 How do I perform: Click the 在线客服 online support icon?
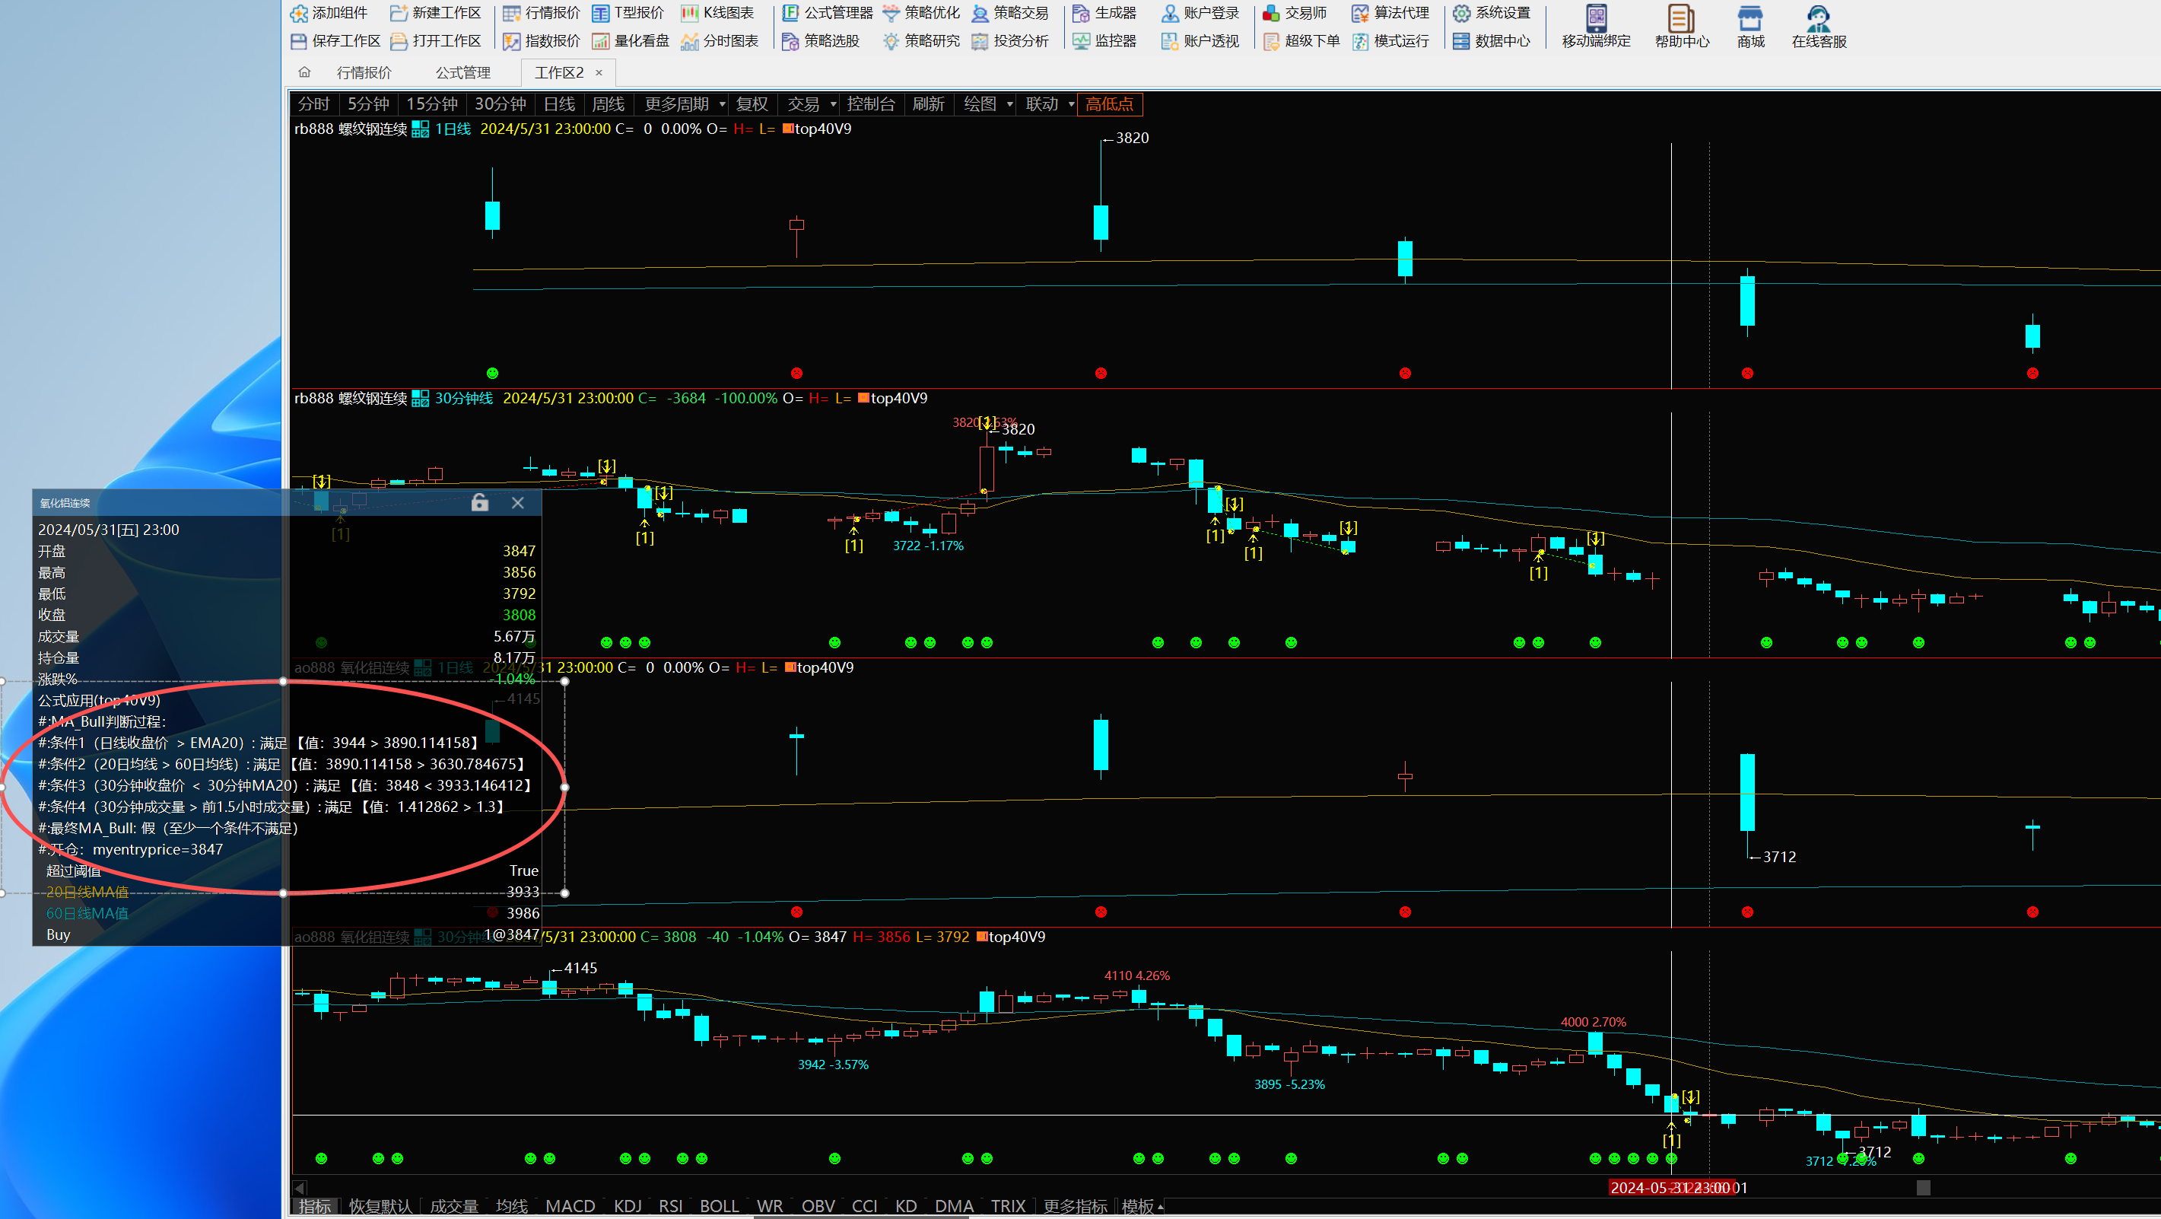point(1818,18)
